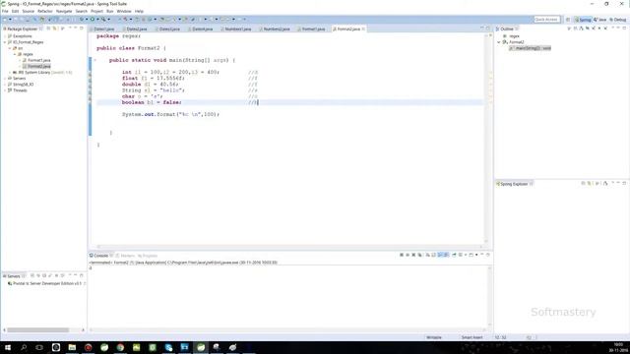Expand the Servers project in Package Explorer
The width and height of the screenshot is (630, 354).
[5, 79]
